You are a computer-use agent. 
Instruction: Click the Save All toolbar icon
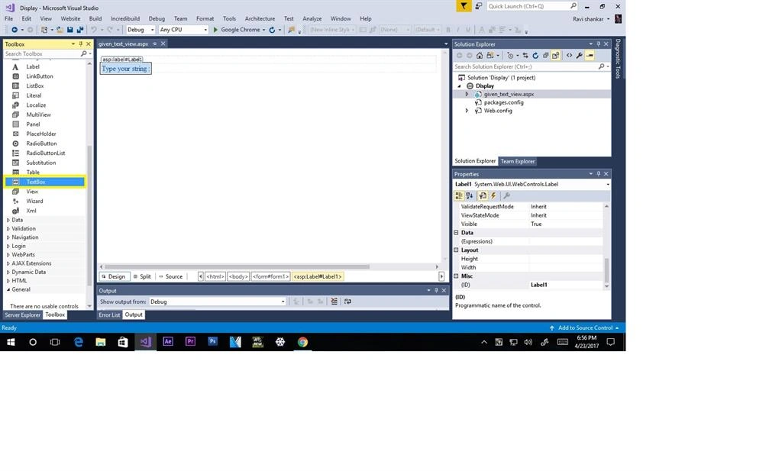click(79, 30)
